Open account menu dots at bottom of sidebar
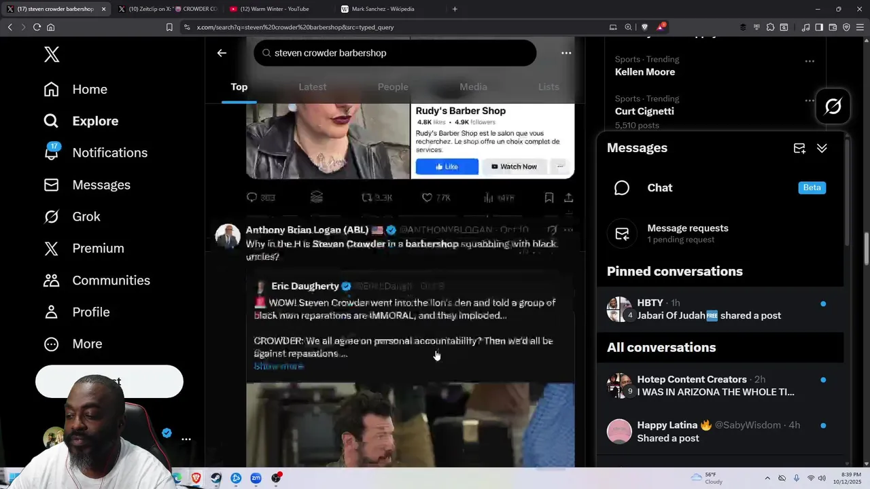This screenshot has width=870, height=489. [186, 439]
